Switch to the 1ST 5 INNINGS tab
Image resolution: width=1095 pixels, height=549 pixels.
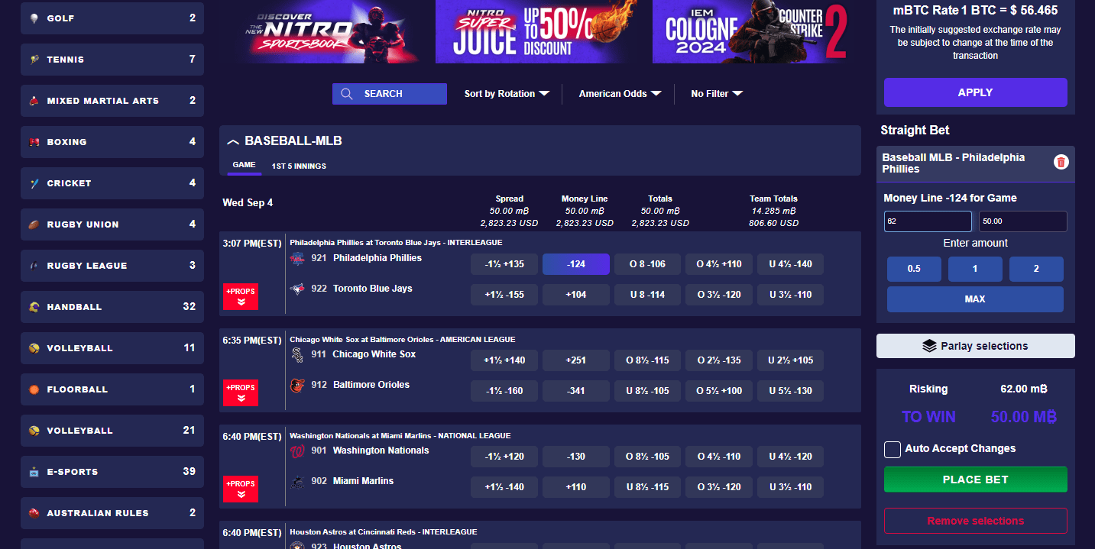coord(299,166)
